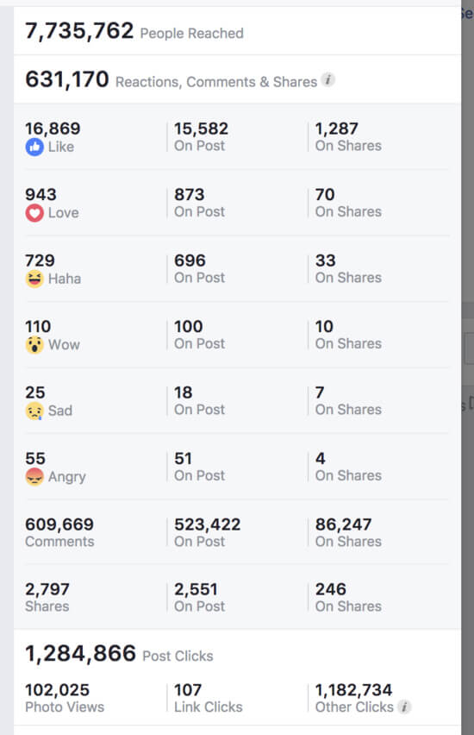Click the blue Like thumbs-up icon
Image resolution: width=474 pixels, height=735 pixels.
(34, 148)
